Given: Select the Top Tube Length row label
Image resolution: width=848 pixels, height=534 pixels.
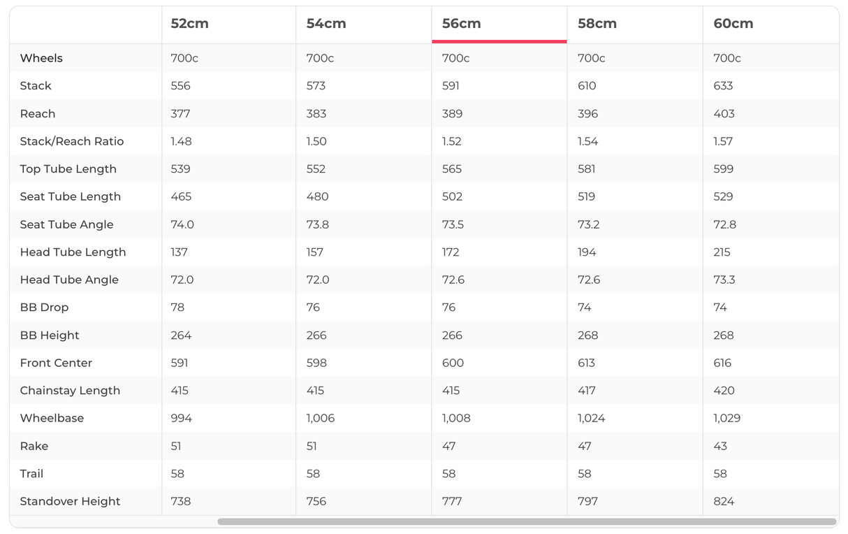Looking at the screenshot, I should pos(68,169).
